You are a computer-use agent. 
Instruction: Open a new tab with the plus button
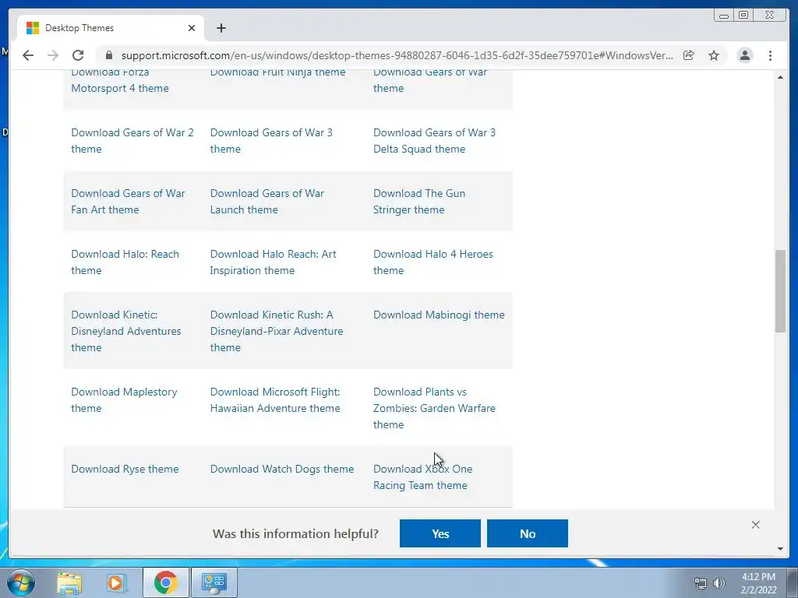221,28
